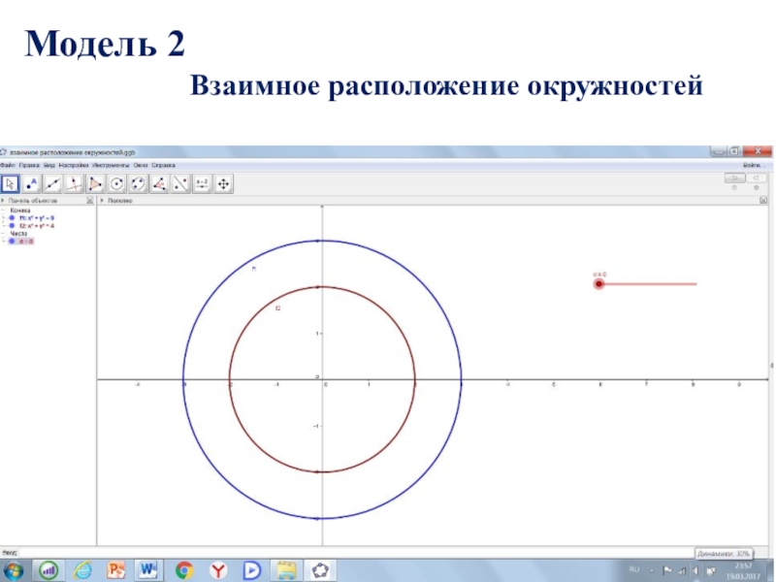Click the Action Center flag tray icon
776x582 pixels.
666,570
